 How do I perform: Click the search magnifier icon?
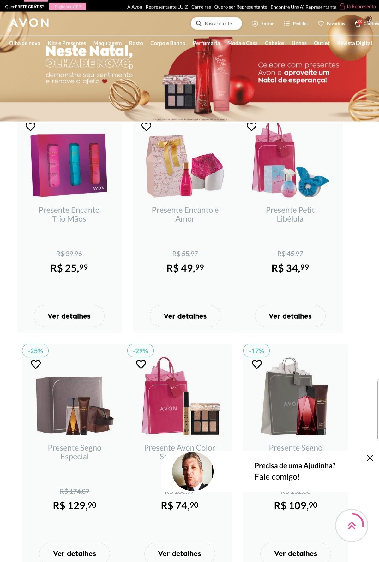tap(199, 23)
